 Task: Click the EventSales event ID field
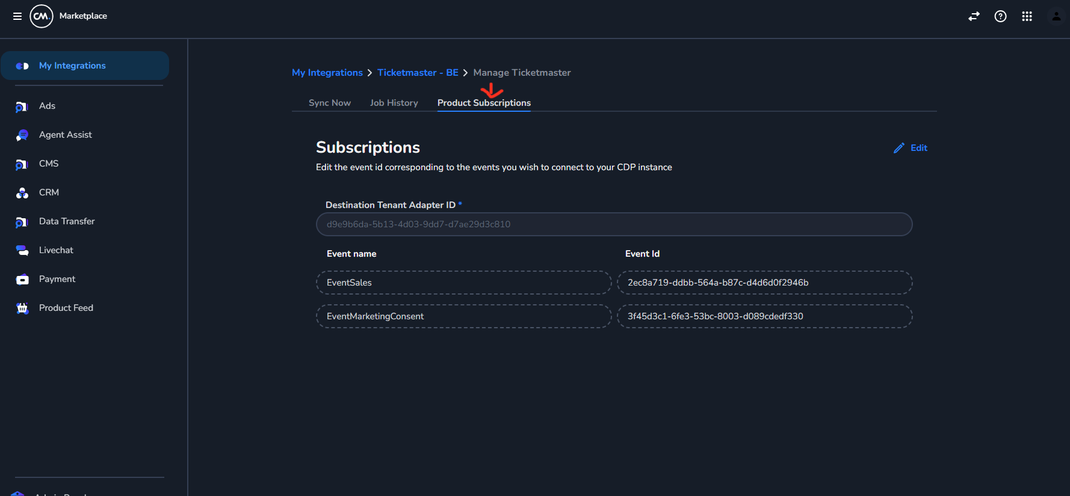pyautogui.click(x=764, y=283)
